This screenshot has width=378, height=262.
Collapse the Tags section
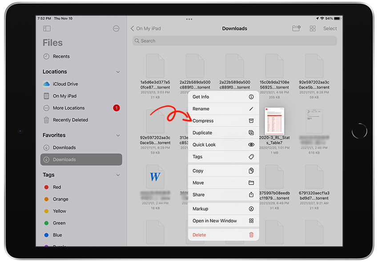[118, 175]
